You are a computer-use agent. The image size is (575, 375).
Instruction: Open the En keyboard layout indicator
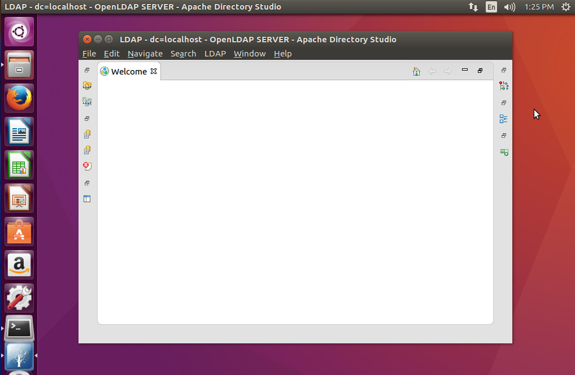(491, 7)
